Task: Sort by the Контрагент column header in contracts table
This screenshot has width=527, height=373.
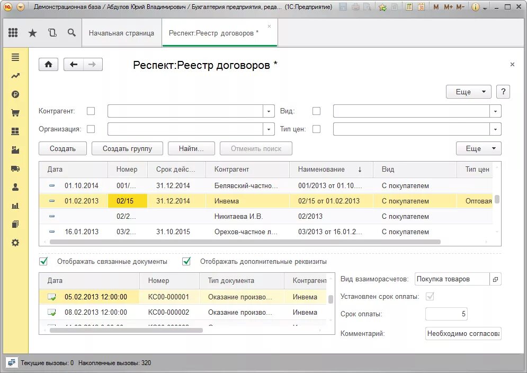Action: point(247,170)
